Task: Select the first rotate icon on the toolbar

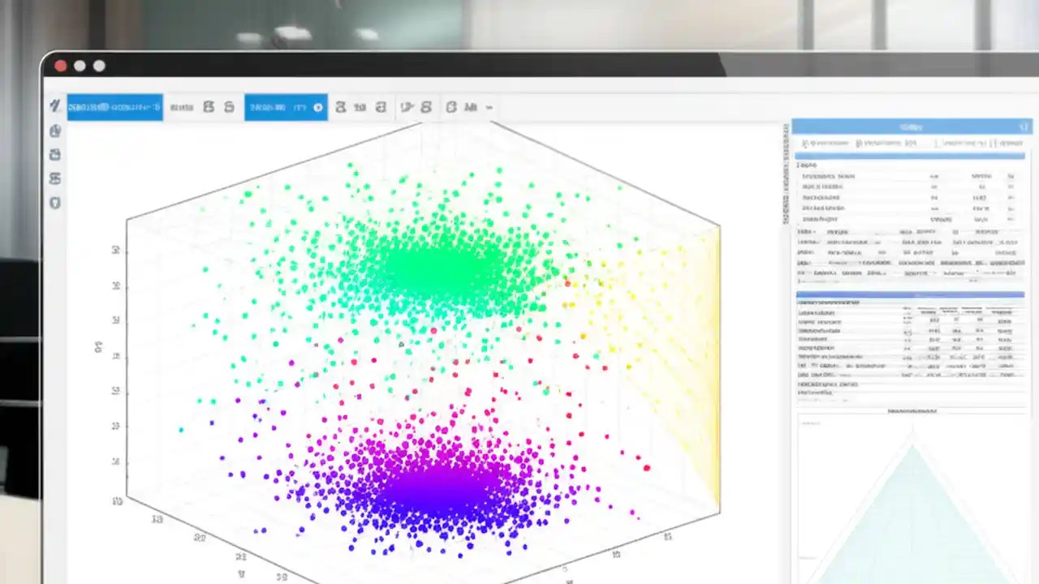Action: point(208,106)
